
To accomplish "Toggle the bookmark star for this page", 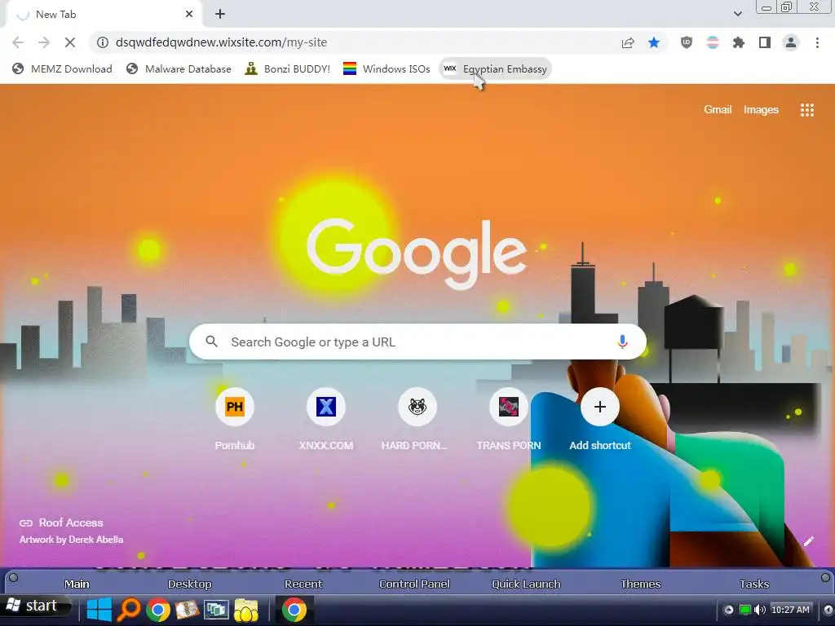I will [x=654, y=42].
